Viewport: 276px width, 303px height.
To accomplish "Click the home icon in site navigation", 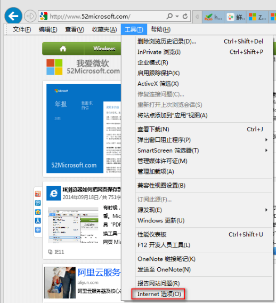I will click(63, 49).
